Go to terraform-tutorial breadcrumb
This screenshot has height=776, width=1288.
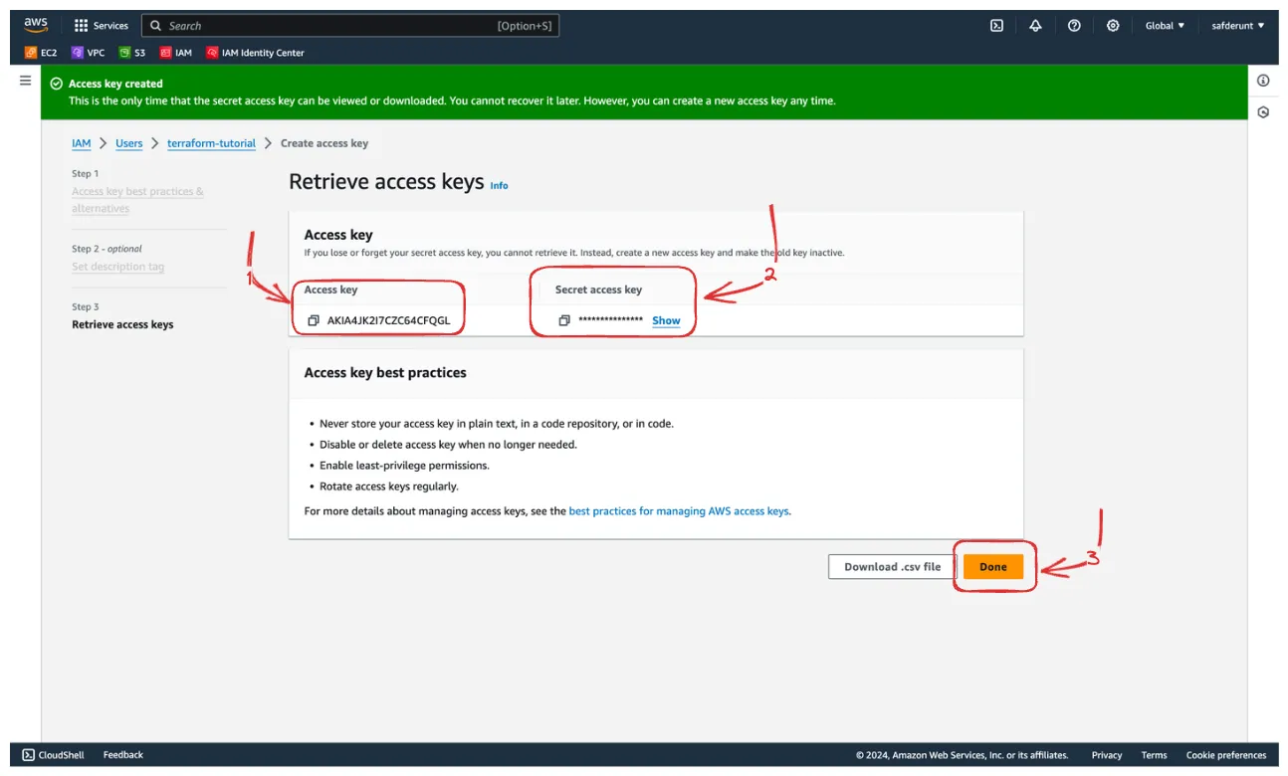(211, 143)
